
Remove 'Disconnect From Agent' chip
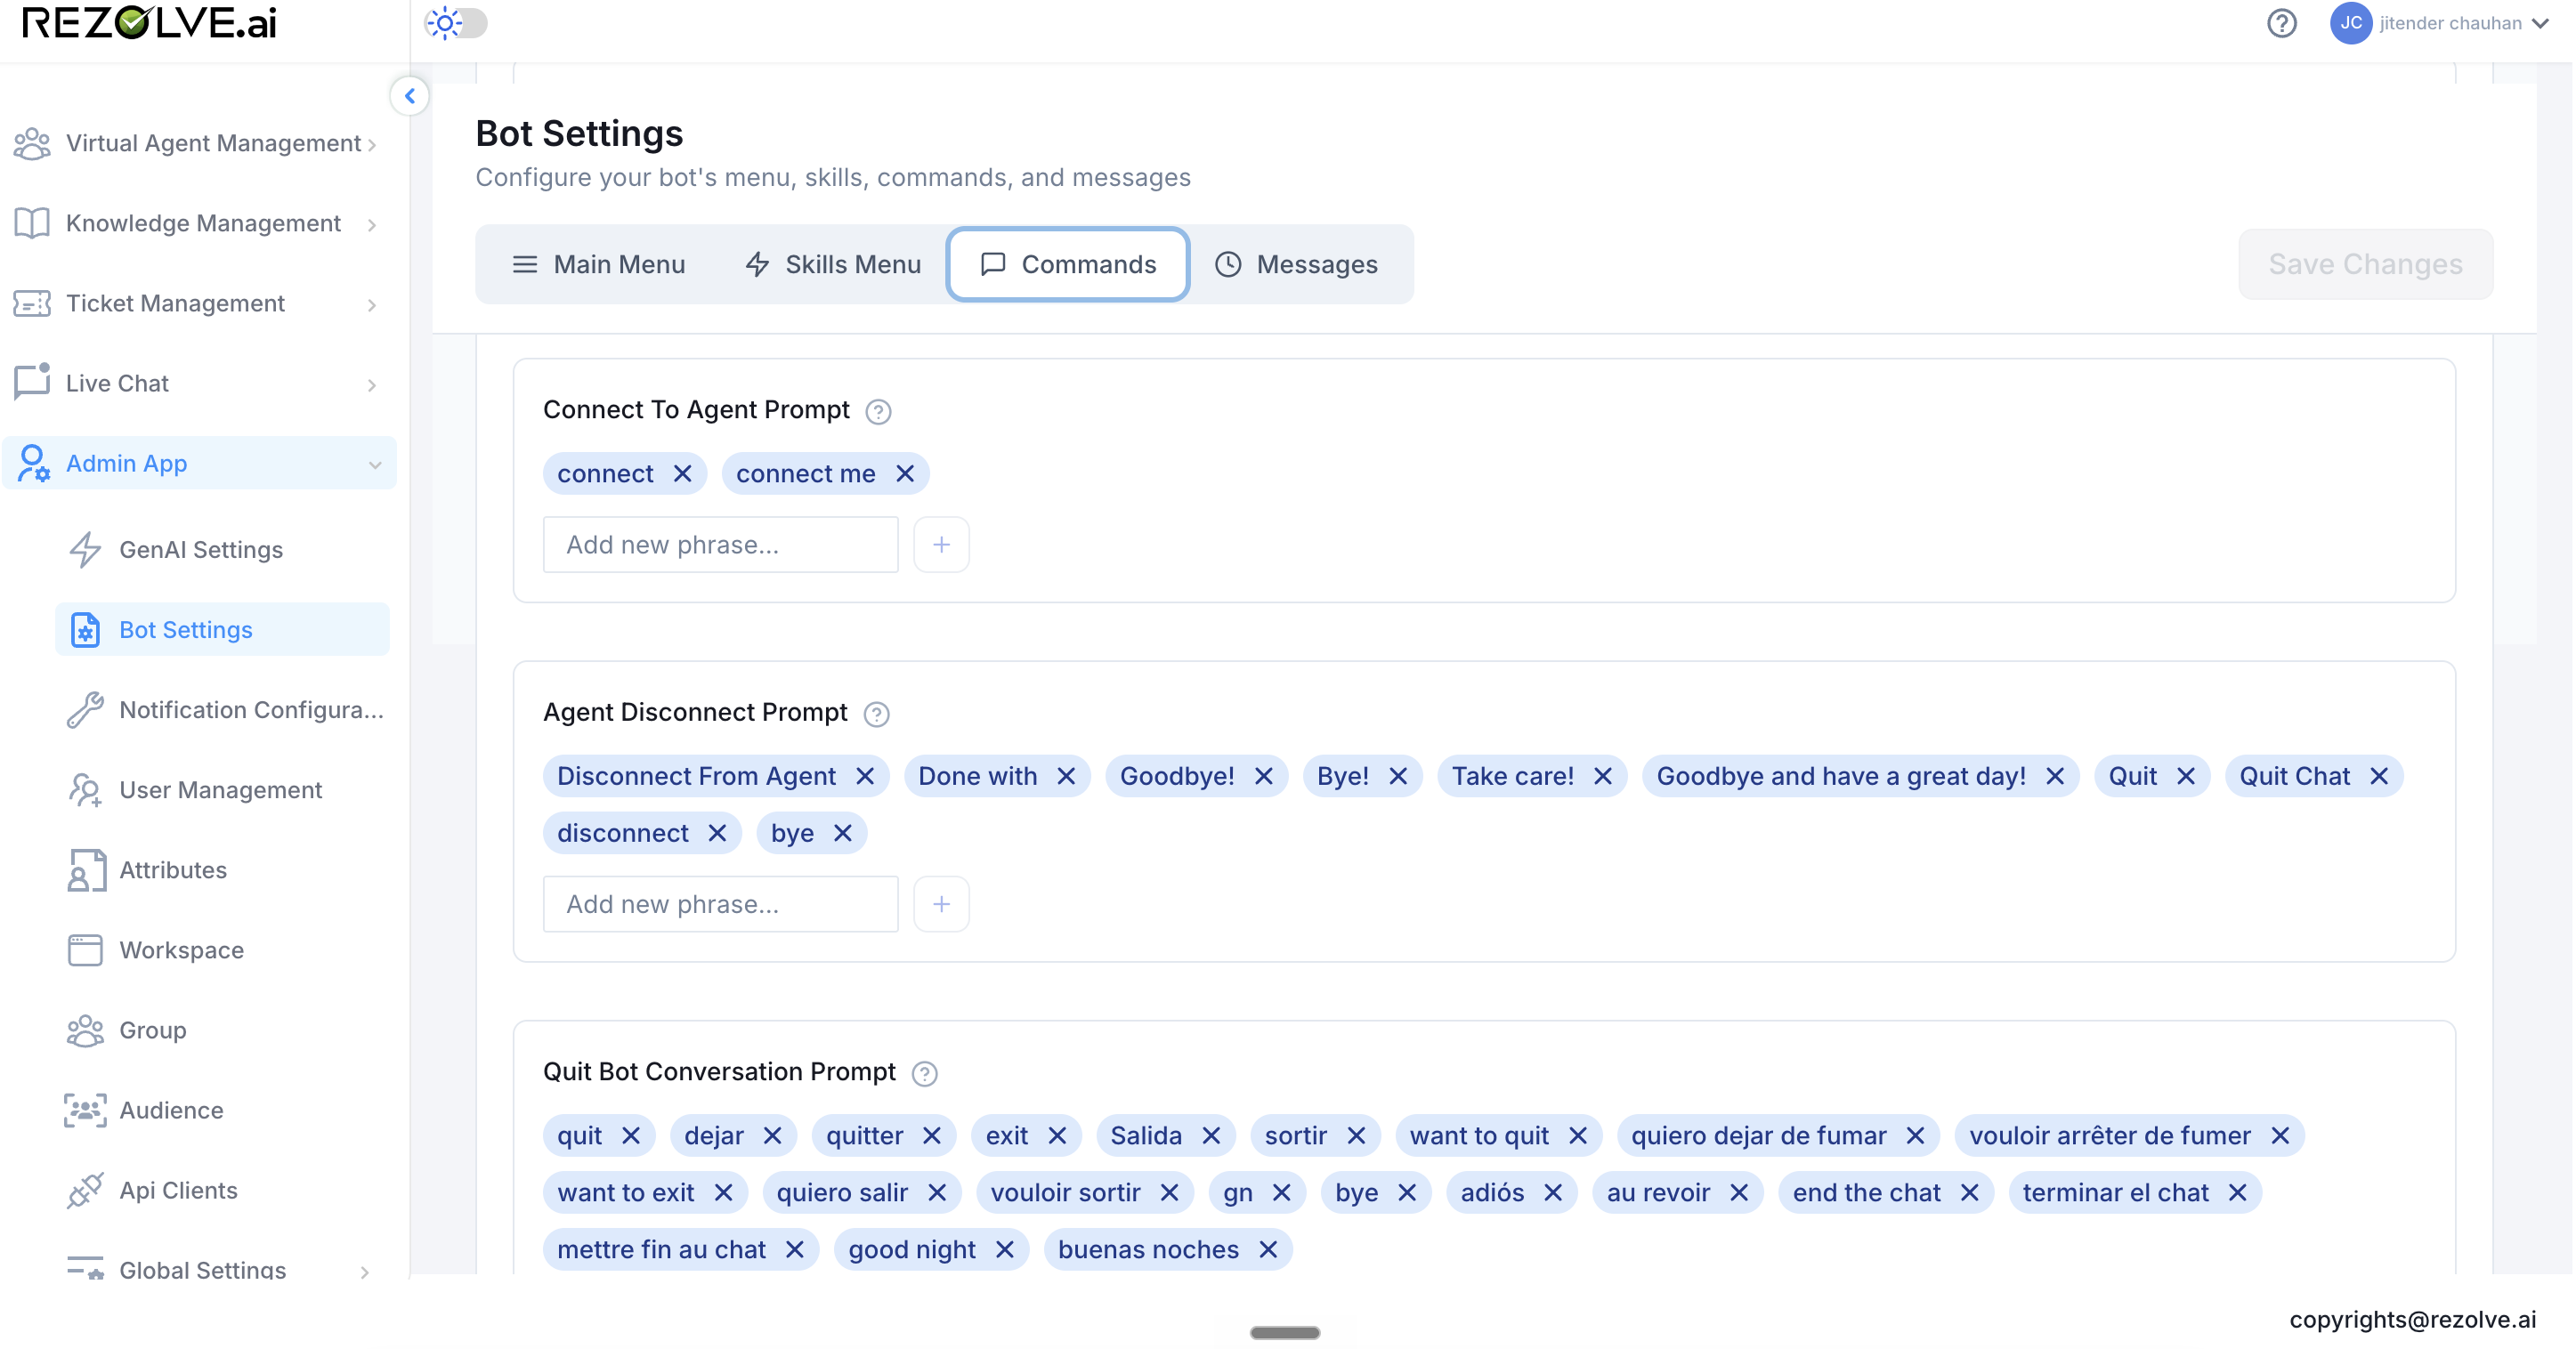pos(865,776)
